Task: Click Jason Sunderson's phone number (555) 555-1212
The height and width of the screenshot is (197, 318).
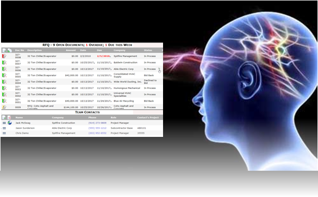Action: (97, 128)
